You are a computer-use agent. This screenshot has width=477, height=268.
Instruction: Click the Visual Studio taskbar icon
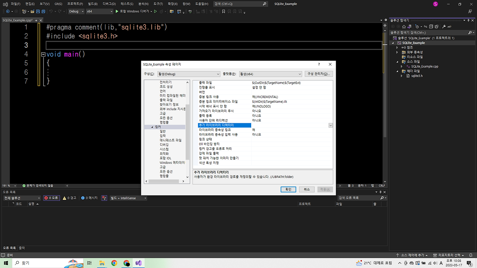(x=139, y=263)
